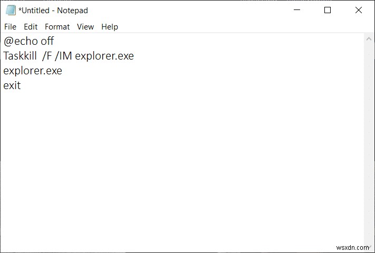The image size is (375, 253).
Task: Click the vertical scrollbar up arrow
Action: (x=369, y=38)
